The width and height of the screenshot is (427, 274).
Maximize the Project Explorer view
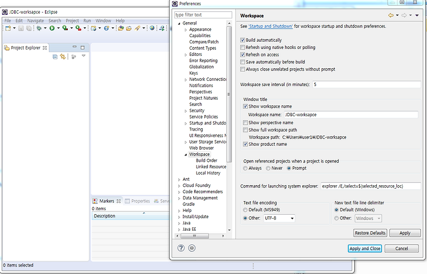[83, 47]
